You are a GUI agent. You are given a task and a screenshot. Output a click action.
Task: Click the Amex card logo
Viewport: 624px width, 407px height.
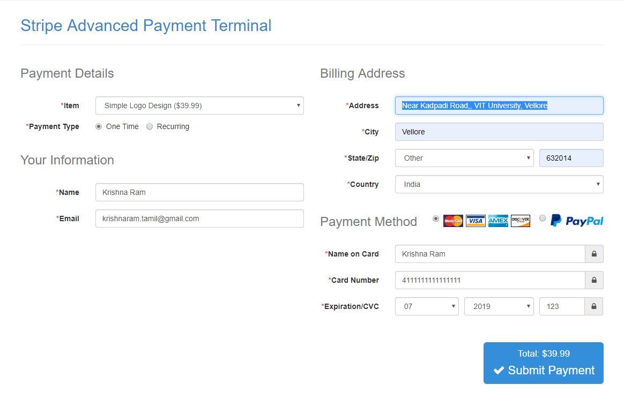pyautogui.click(x=498, y=221)
